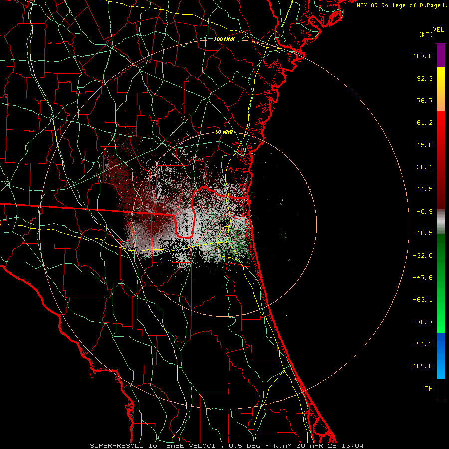Click the 30.1 velocity scale value

(425, 167)
